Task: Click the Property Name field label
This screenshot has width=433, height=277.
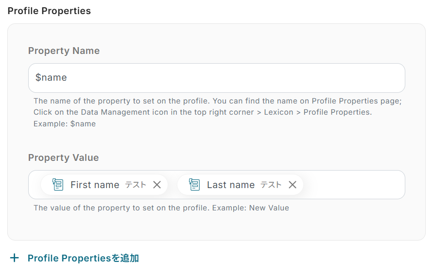Action: 64,51
